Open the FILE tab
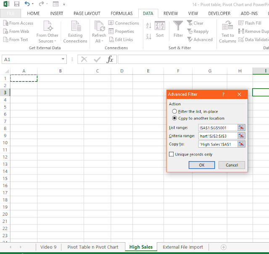 (x=11, y=13)
